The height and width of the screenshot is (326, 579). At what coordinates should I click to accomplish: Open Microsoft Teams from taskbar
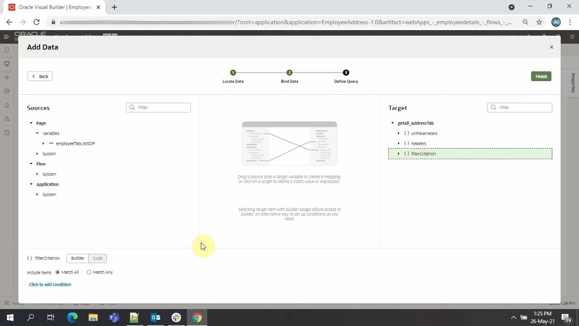tap(114, 317)
